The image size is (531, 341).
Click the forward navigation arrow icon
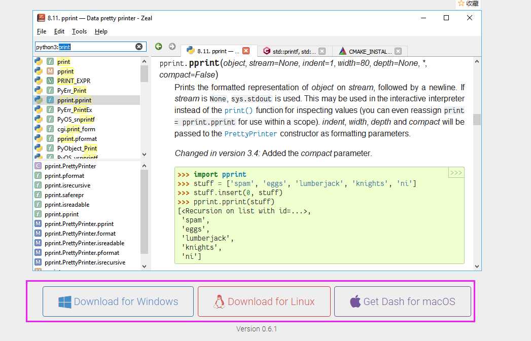coord(172,46)
